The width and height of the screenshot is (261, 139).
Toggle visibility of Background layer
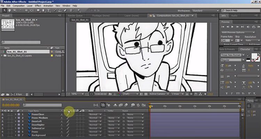[3, 135]
